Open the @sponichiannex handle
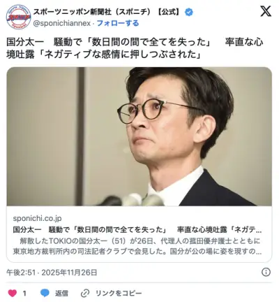The image size is (279, 302). coord(62,23)
